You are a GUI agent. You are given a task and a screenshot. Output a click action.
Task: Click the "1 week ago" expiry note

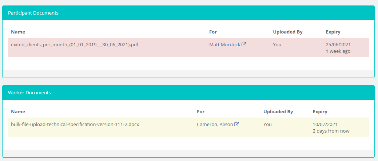pos(338,51)
